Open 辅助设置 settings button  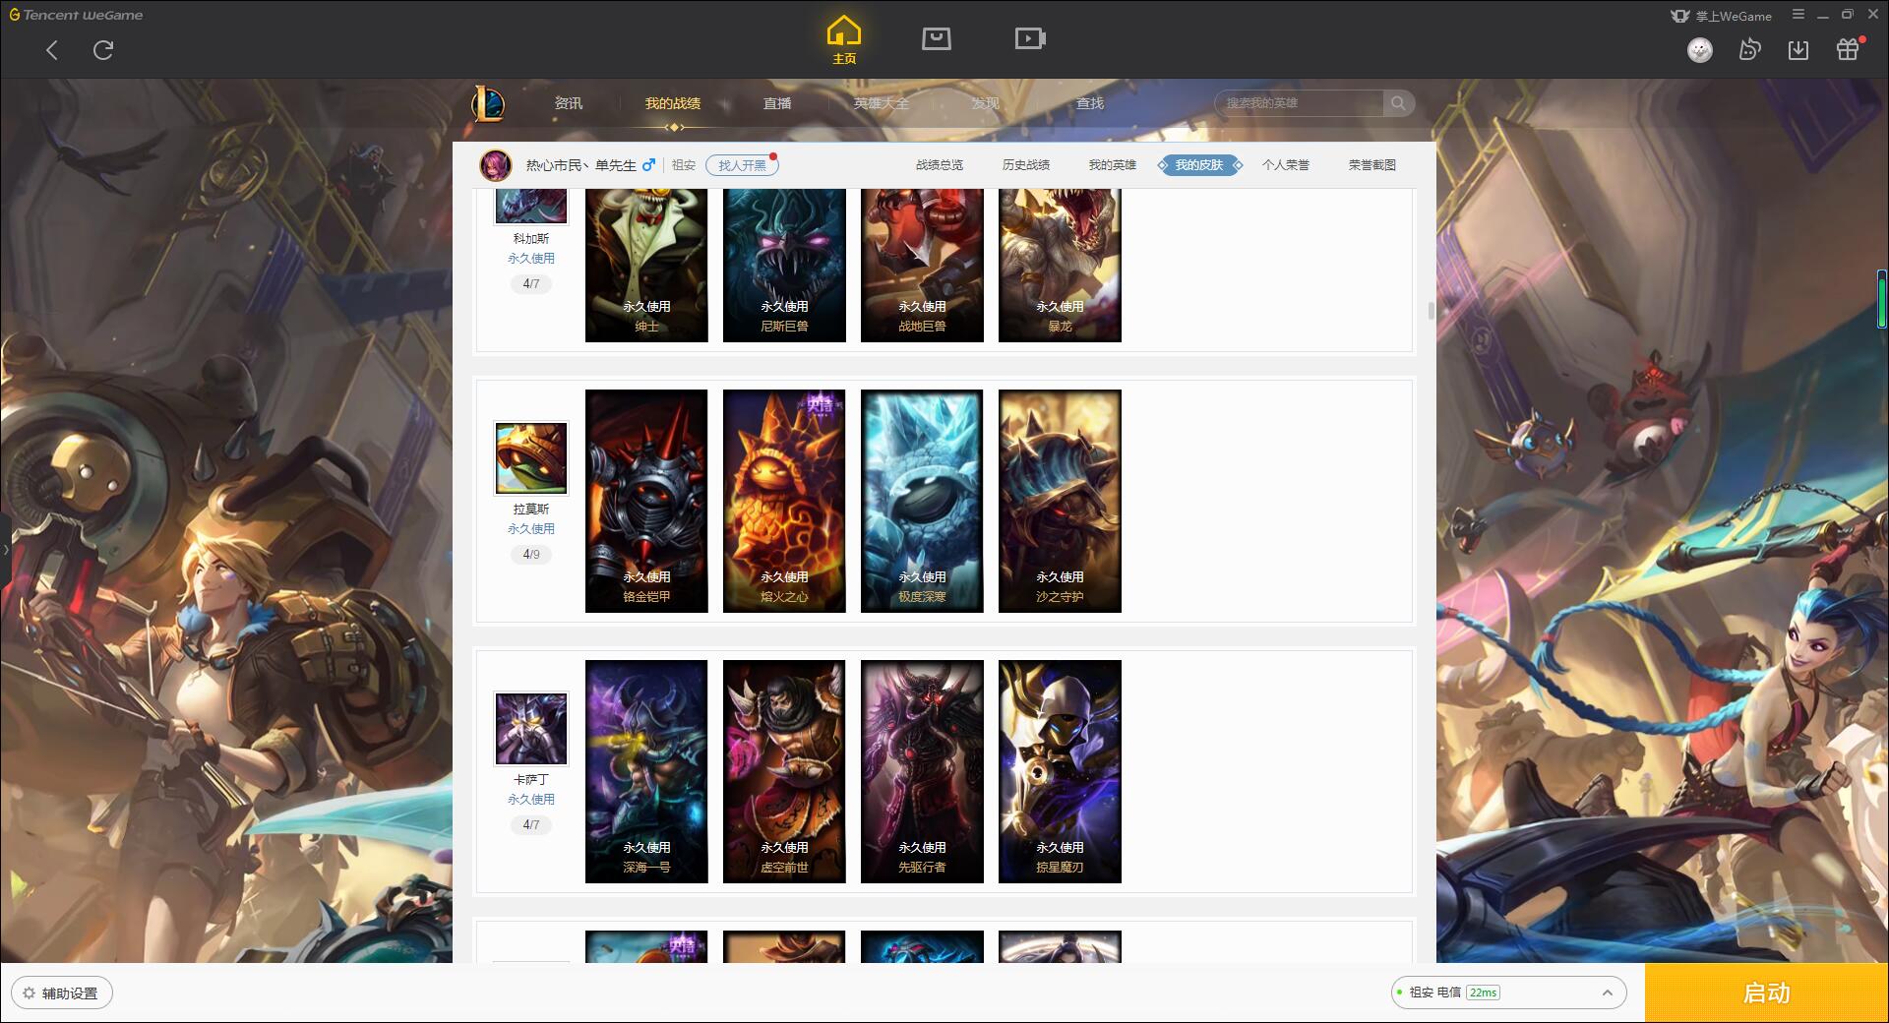[62, 993]
